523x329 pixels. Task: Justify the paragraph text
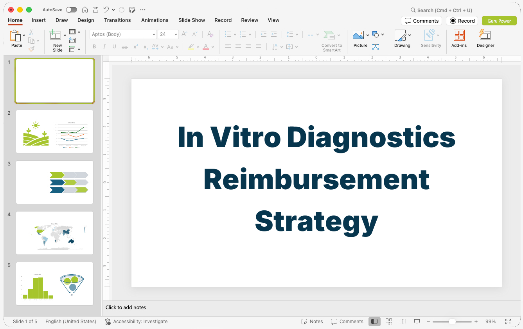coord(259,47)
